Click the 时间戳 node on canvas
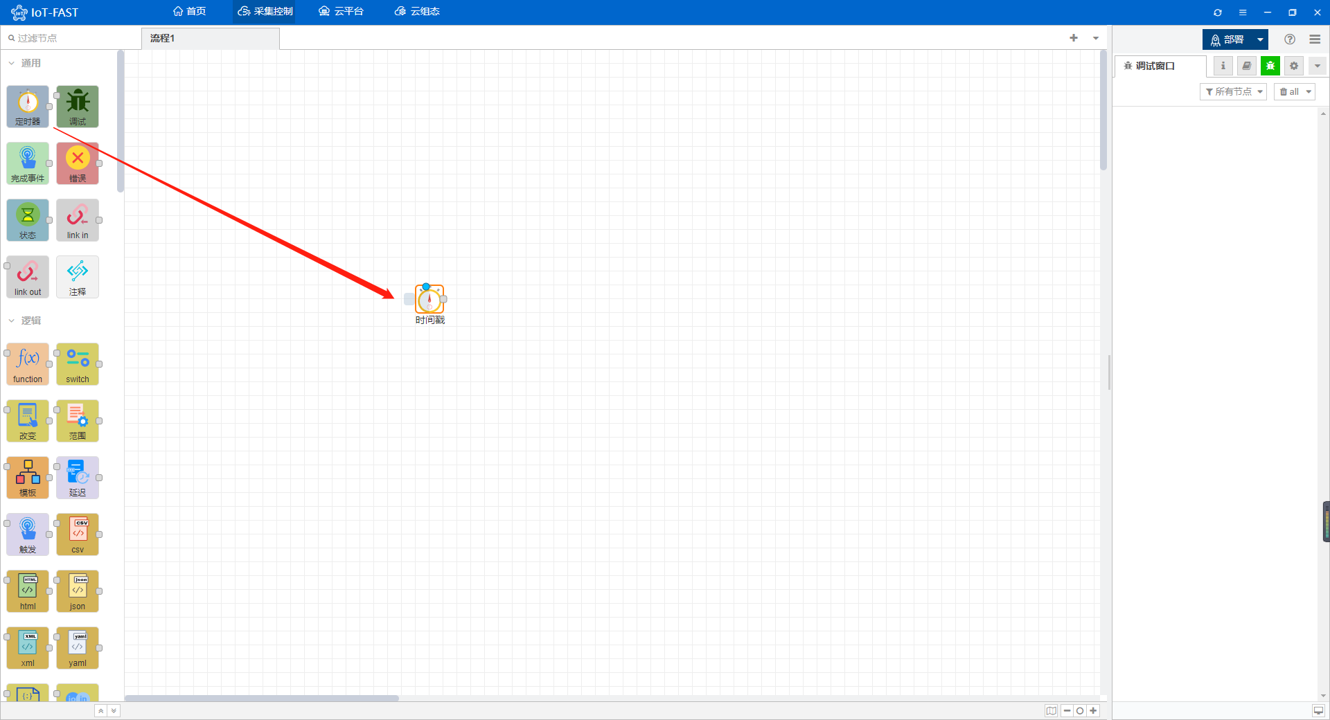This screenshot has width=1330, height=720. pyautogui.click(x=429, y=300)
